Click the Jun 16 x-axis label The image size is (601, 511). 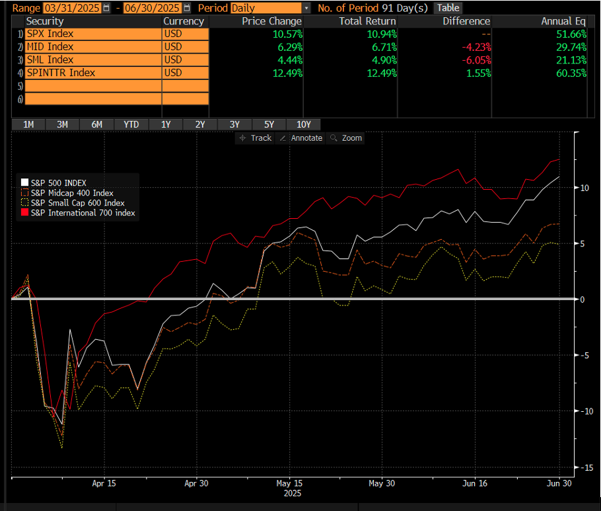coord(474,483)
